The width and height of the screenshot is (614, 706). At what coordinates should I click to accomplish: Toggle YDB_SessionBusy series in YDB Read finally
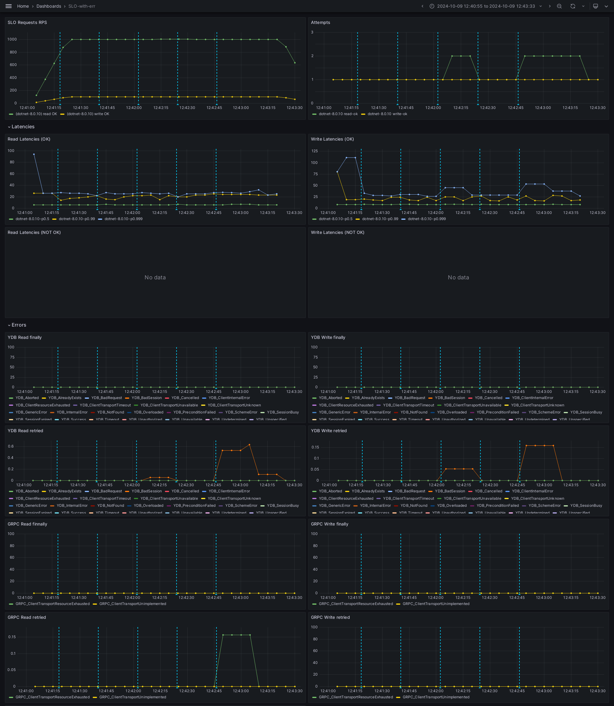tap(283, 413)
